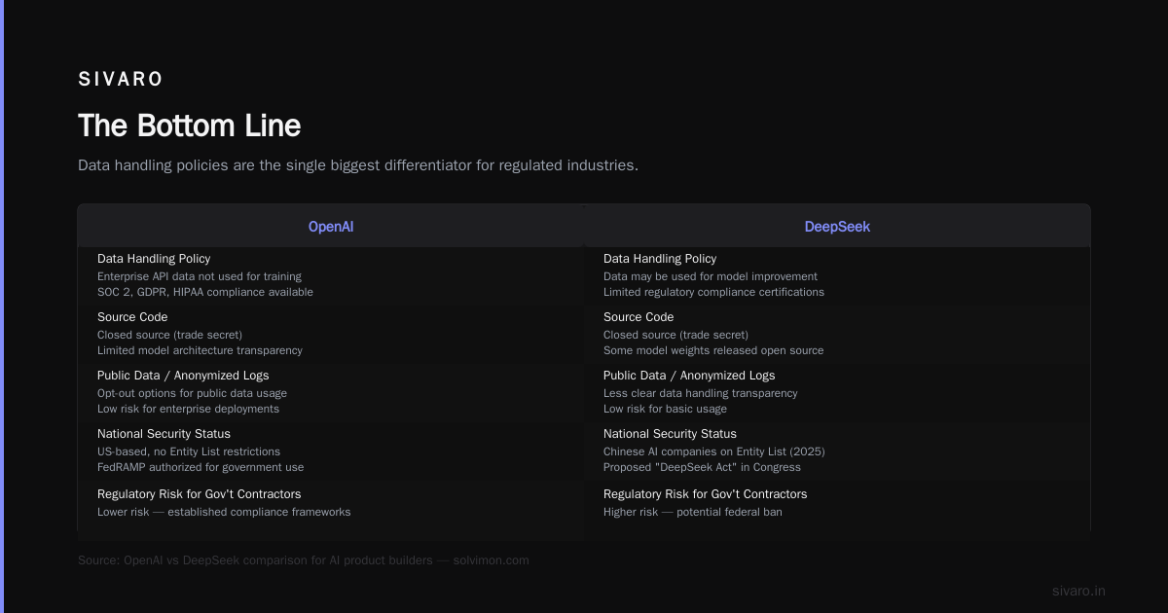The width and height of the screenshot is (1168, 613).
Task: Select "US-based, no Entity List restrictions"
Action: pyautogui.click(x=189, y=451)
